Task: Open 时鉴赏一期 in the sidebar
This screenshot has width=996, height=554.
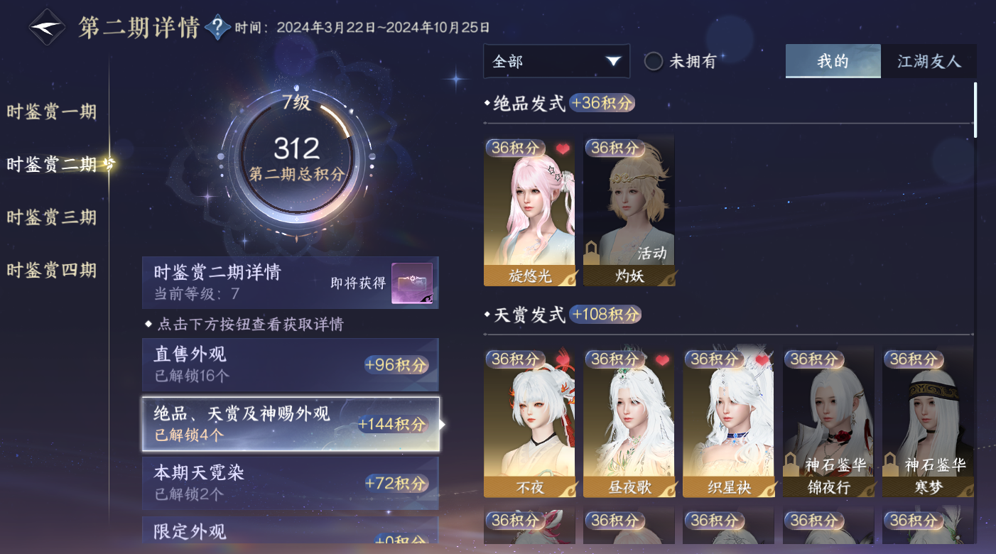Action: pyautogui.click(x=52, y=112)
